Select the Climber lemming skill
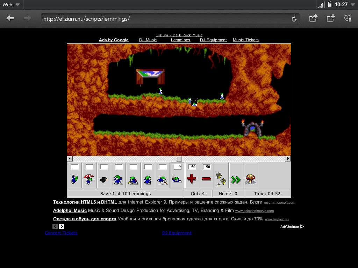 (x=75, y=176)
